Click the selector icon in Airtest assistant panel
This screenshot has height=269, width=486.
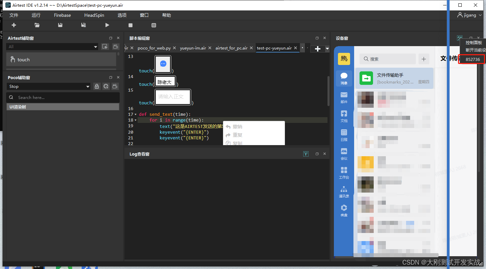(x=105, y=47)
